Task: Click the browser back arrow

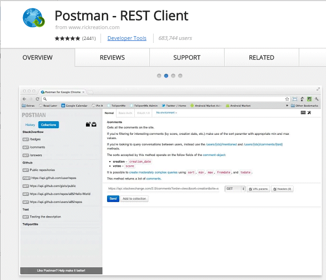Action: pos(24,99)
